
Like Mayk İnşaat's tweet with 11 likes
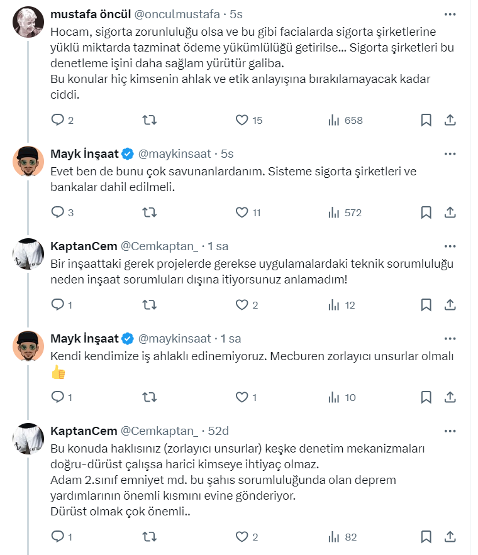click(x=242, y=212)
